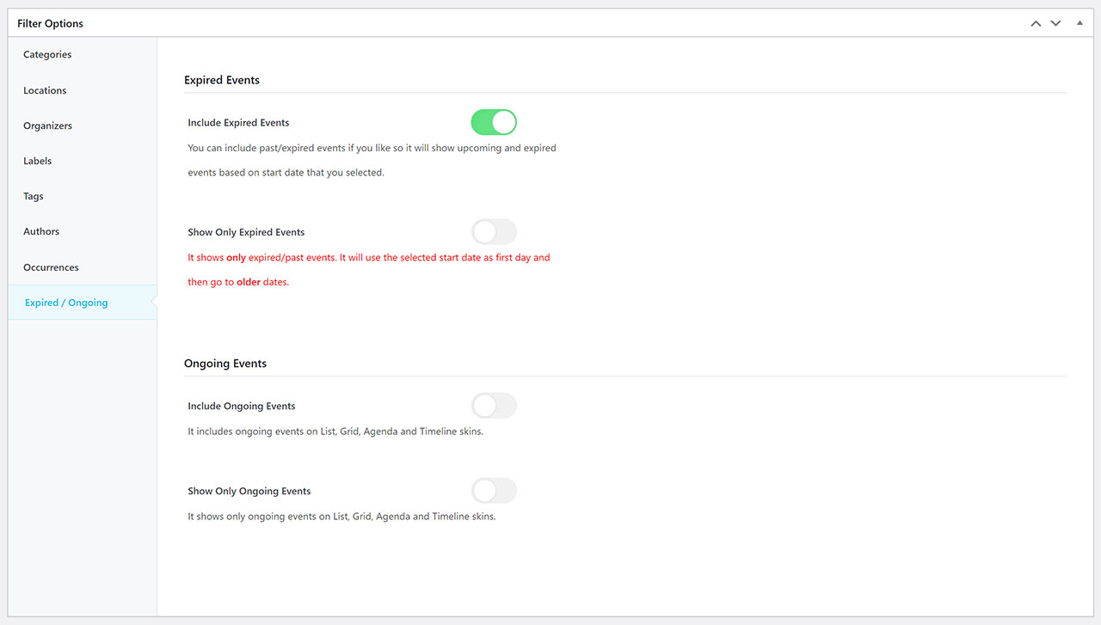
Task: Show the Authors filter tab
Action: tap(41, 231)
